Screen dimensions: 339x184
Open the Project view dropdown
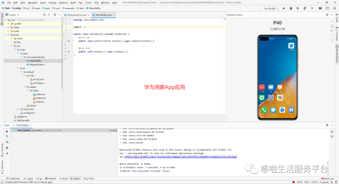coord(12,15)
